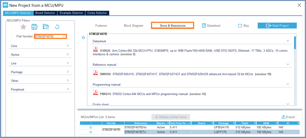Screen dimensions: 306x138
Task: Collapse the Datasheet section chevron
Action: point(288,41)
